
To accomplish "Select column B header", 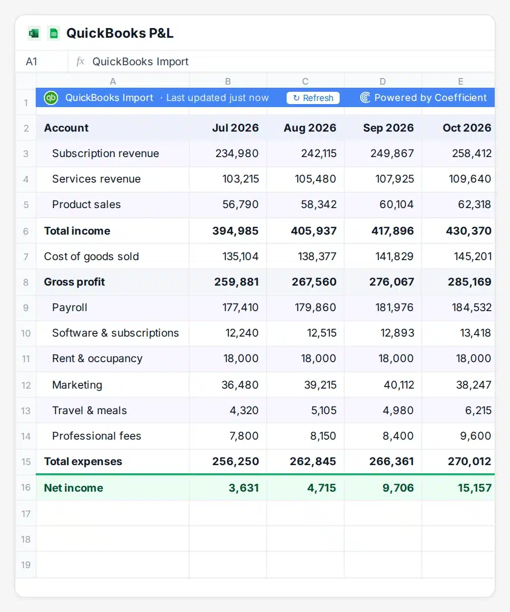I will (228, 82).
